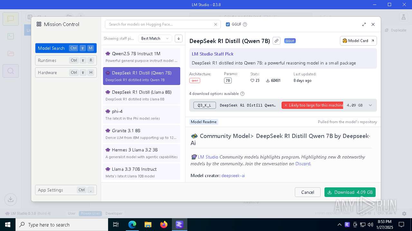Open the flask icon in top-right
Image resolution: width=412 pixels, height=231 pixels.
(x=403, y=17)
